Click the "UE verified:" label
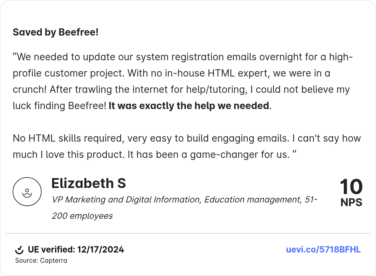The image size is (376, 276). click(51, 250)
